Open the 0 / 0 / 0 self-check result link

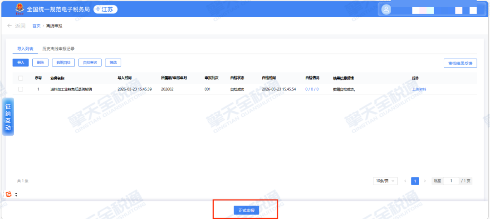coord(312,89)
